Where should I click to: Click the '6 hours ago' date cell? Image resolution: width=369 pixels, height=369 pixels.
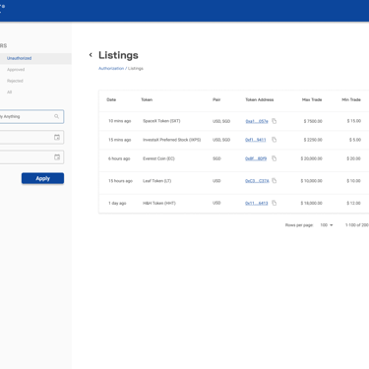click(x=119, y=158)
